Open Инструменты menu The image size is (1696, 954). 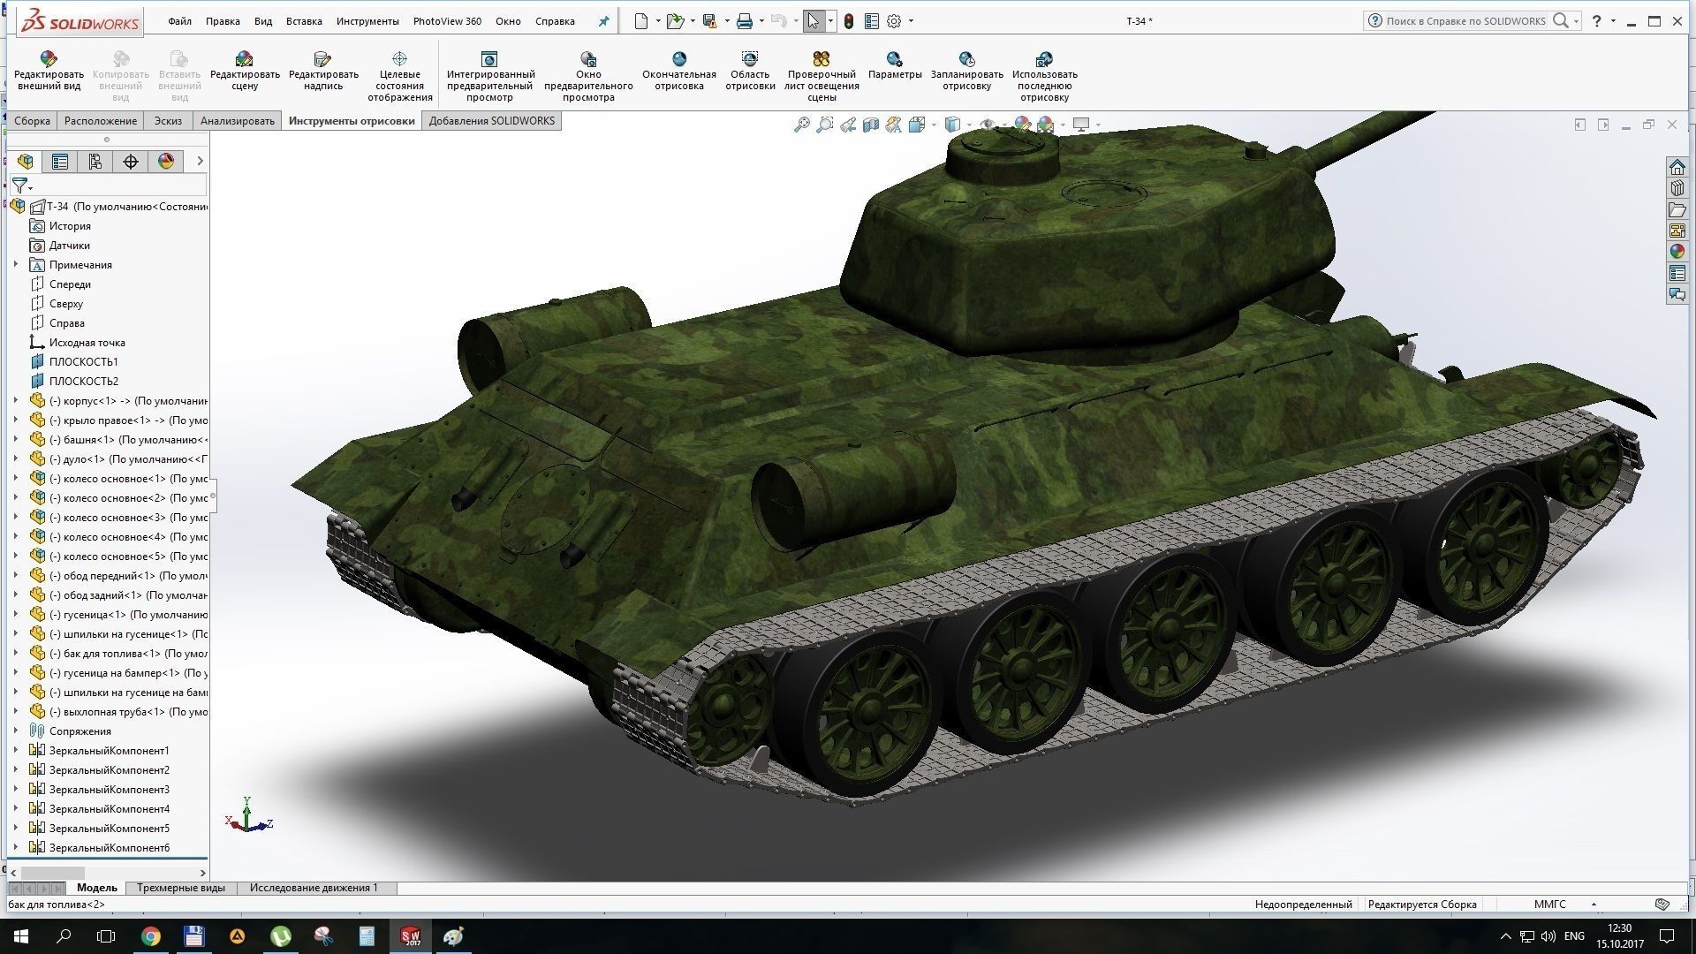pyautogui.click(x=367, y=21)
